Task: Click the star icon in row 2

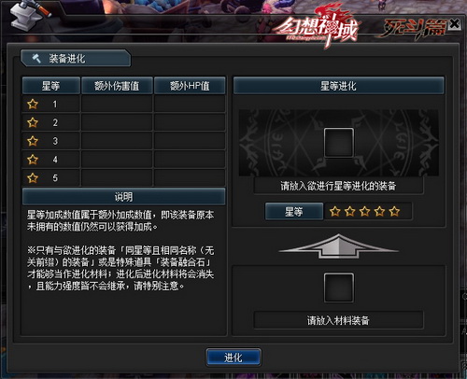Action: pyautogui.click(x=33, y=122)
